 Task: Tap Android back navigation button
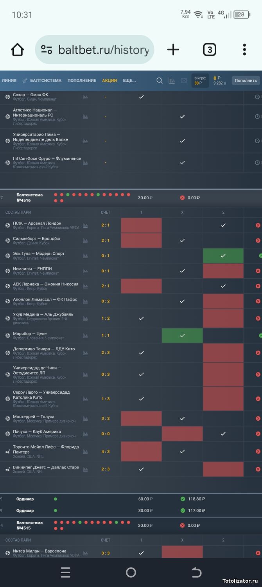pos(196,573)
